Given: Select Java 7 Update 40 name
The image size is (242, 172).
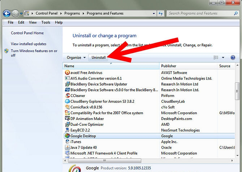Looking at the screenshot, I should coord(83,147).
